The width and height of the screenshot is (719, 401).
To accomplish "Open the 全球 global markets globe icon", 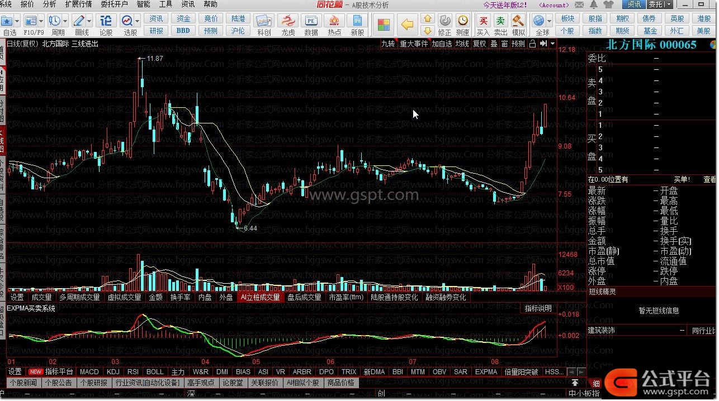I will 539,21.
